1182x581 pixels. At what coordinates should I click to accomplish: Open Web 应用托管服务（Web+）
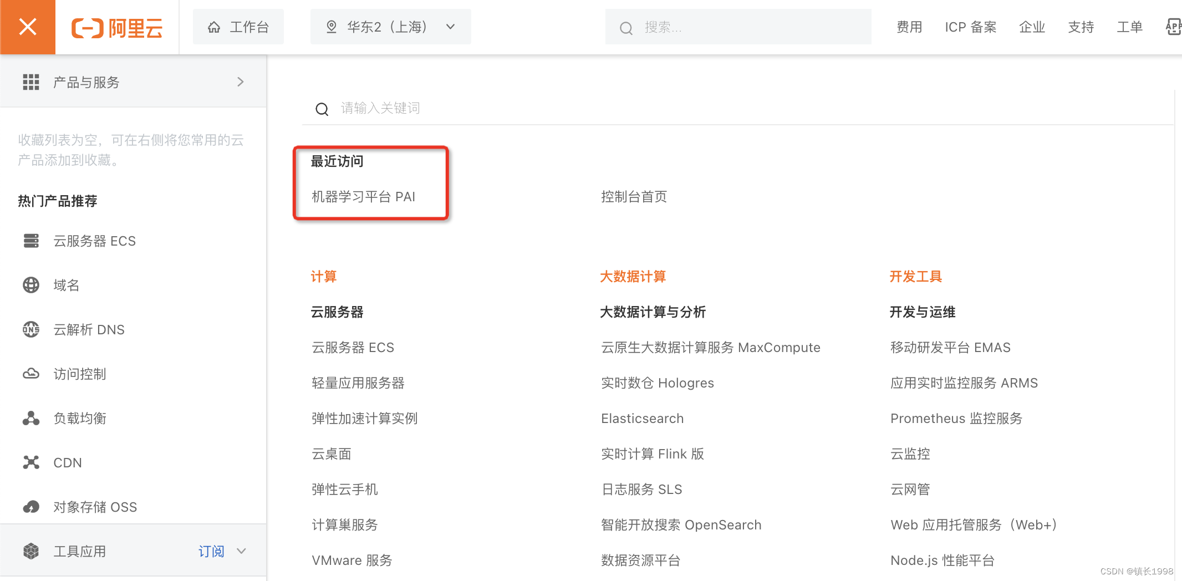click(x=974, y=525)
